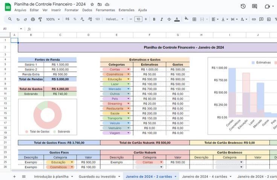Select row 10 header

[x=5, y=89]
